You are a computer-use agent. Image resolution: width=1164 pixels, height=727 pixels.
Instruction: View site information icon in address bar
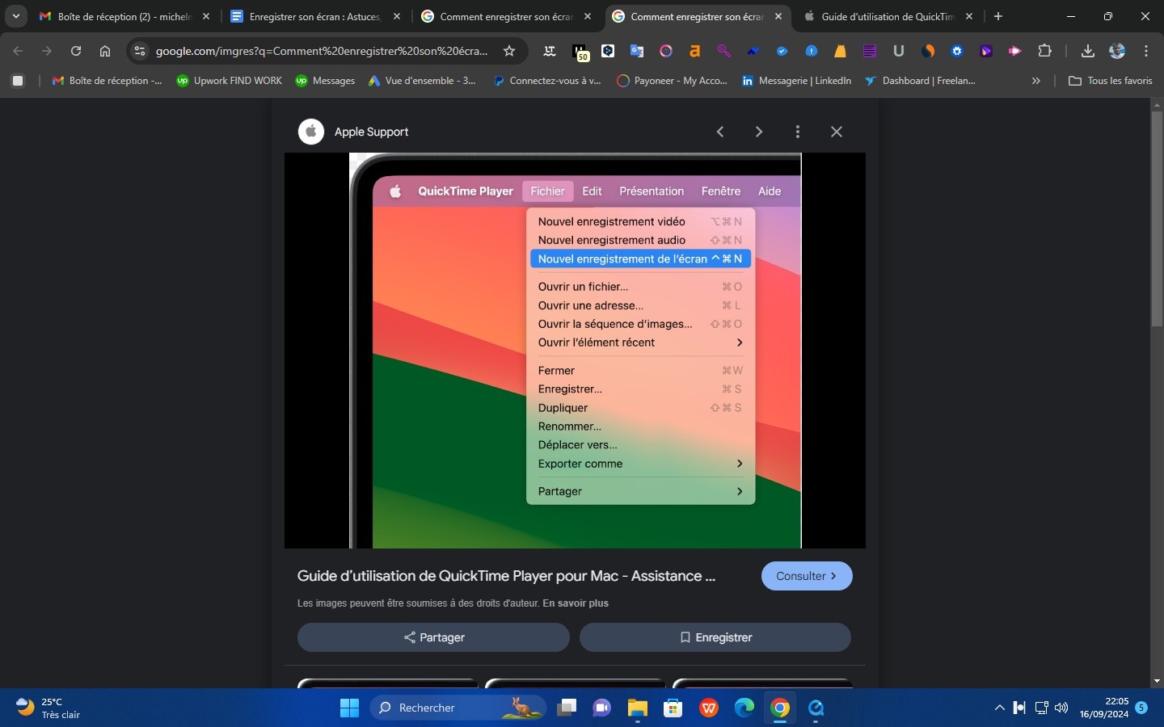coord(140,51)
